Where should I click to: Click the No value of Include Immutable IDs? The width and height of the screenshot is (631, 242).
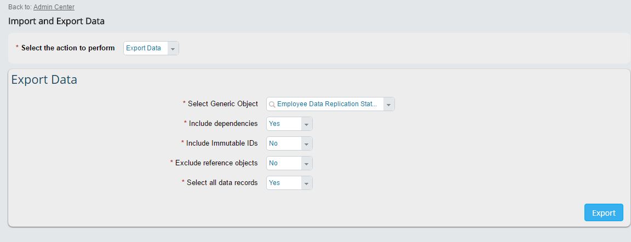273,143
